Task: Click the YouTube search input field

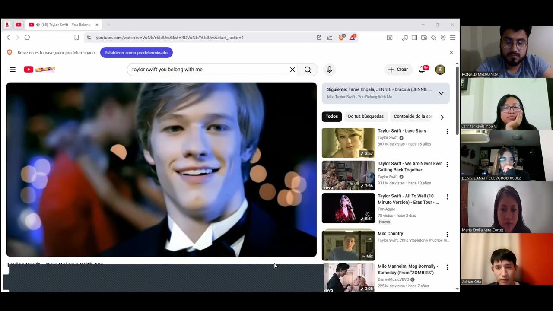Action: pos(210,70)
